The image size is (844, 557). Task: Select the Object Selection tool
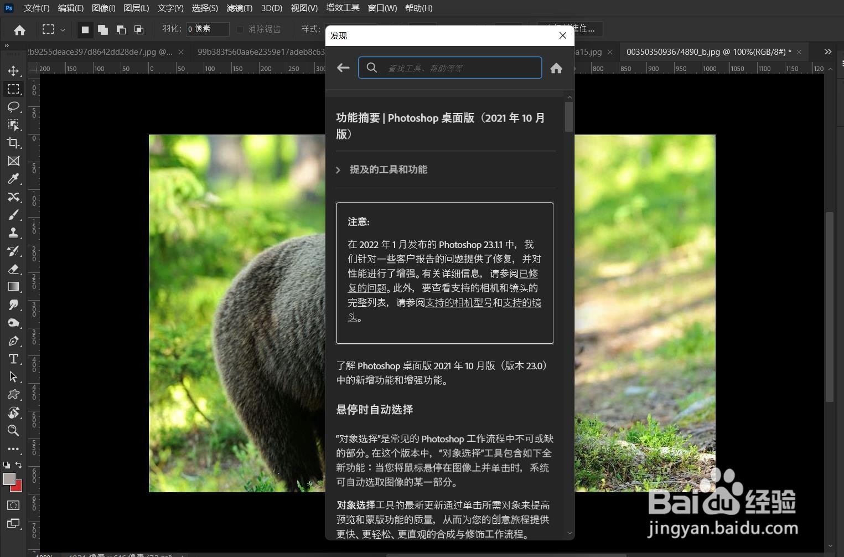pyautogui.click(x=13, y=125)
